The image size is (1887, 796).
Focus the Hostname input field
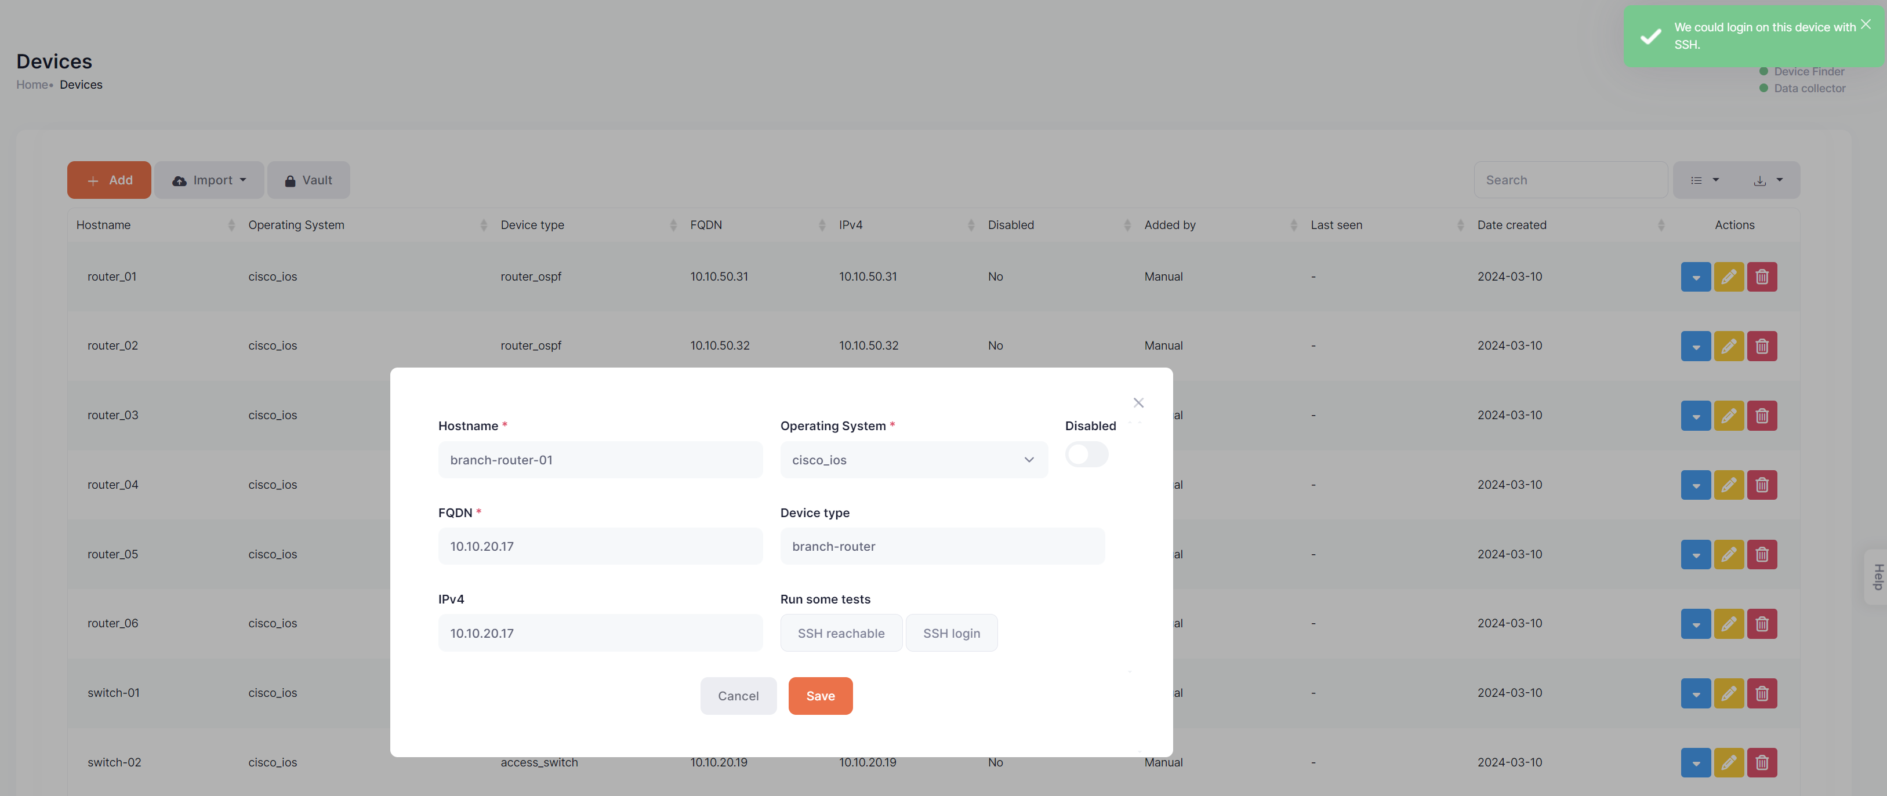(600, 460)
